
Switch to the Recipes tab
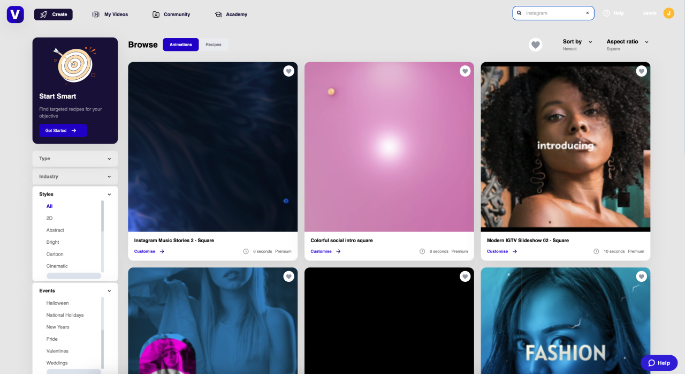pyautogui.click(x=214, y=44)
